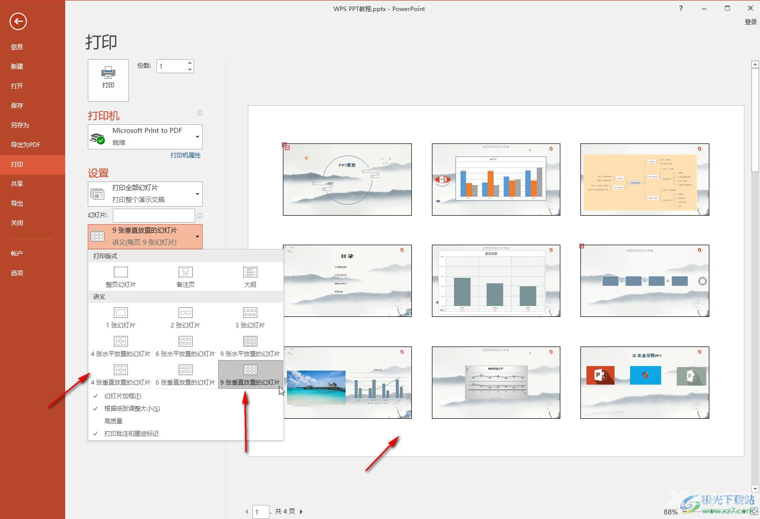Click the current page number field
The height and width of the screenshot is (519, 760).
click(x=261, y=512)
